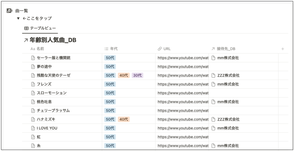
Task: Open the page icon for セーラー服と機関銃
Action: coord(33,58)
